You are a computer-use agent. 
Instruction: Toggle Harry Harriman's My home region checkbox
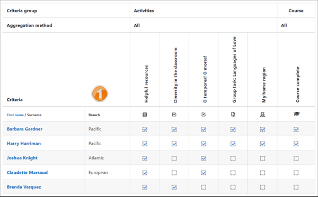click(262, 144)
